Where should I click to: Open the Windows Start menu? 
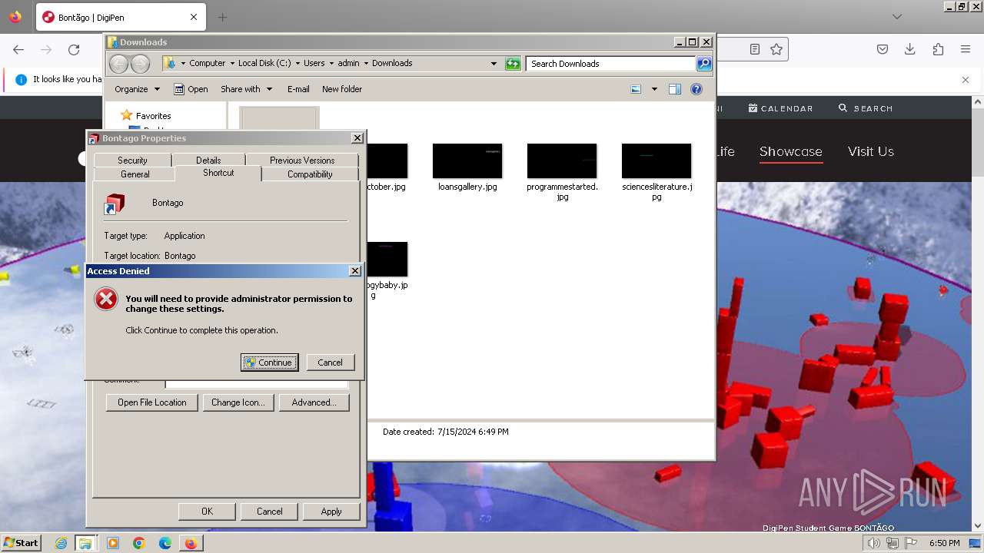(21, 542)
